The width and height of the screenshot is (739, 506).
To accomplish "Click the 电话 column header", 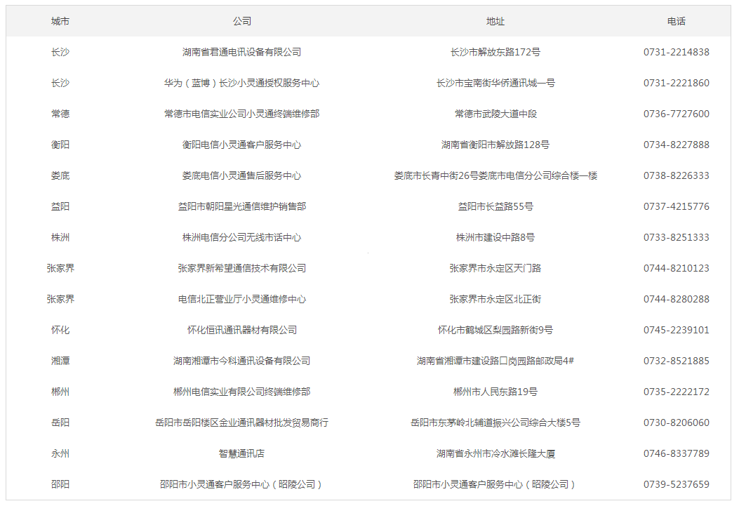I will point(677,21).
